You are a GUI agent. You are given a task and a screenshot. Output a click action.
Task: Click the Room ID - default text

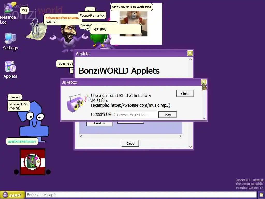(250, 180)
